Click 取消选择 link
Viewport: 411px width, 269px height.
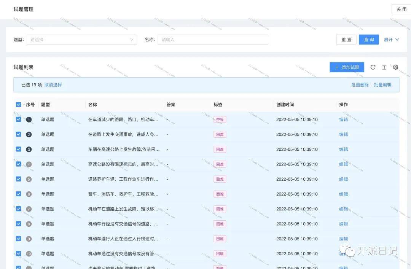click(x=53, y=85)
